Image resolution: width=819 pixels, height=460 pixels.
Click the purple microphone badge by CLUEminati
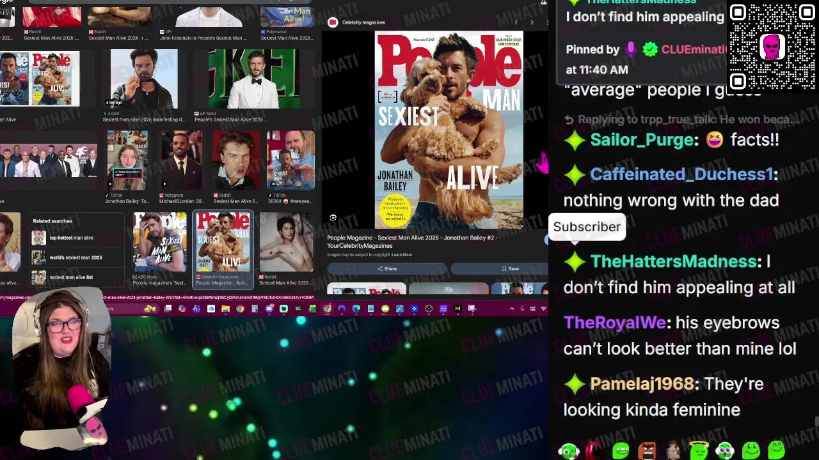click(x=631, y=50)
